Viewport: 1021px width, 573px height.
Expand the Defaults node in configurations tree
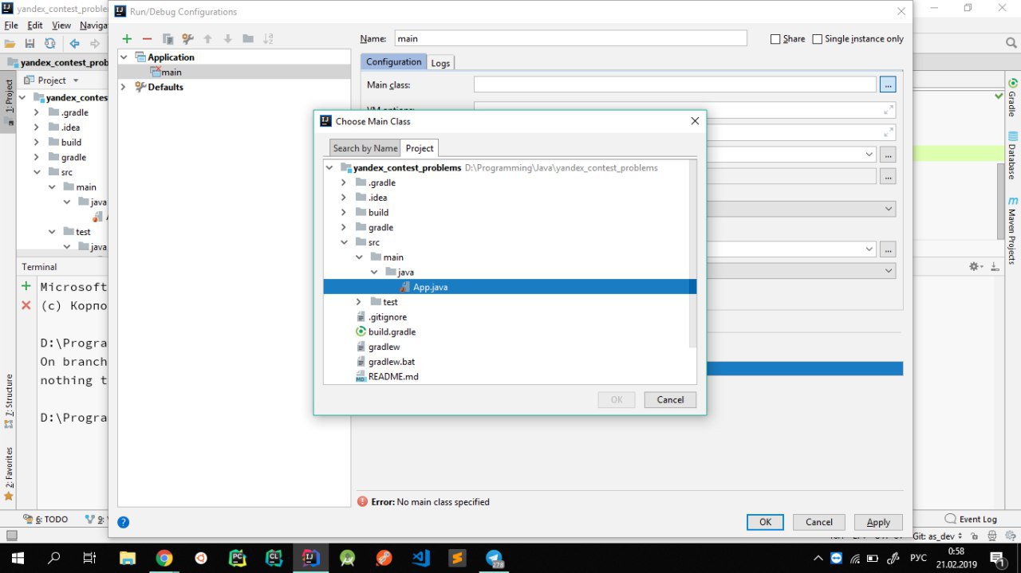tap(123, 87)
